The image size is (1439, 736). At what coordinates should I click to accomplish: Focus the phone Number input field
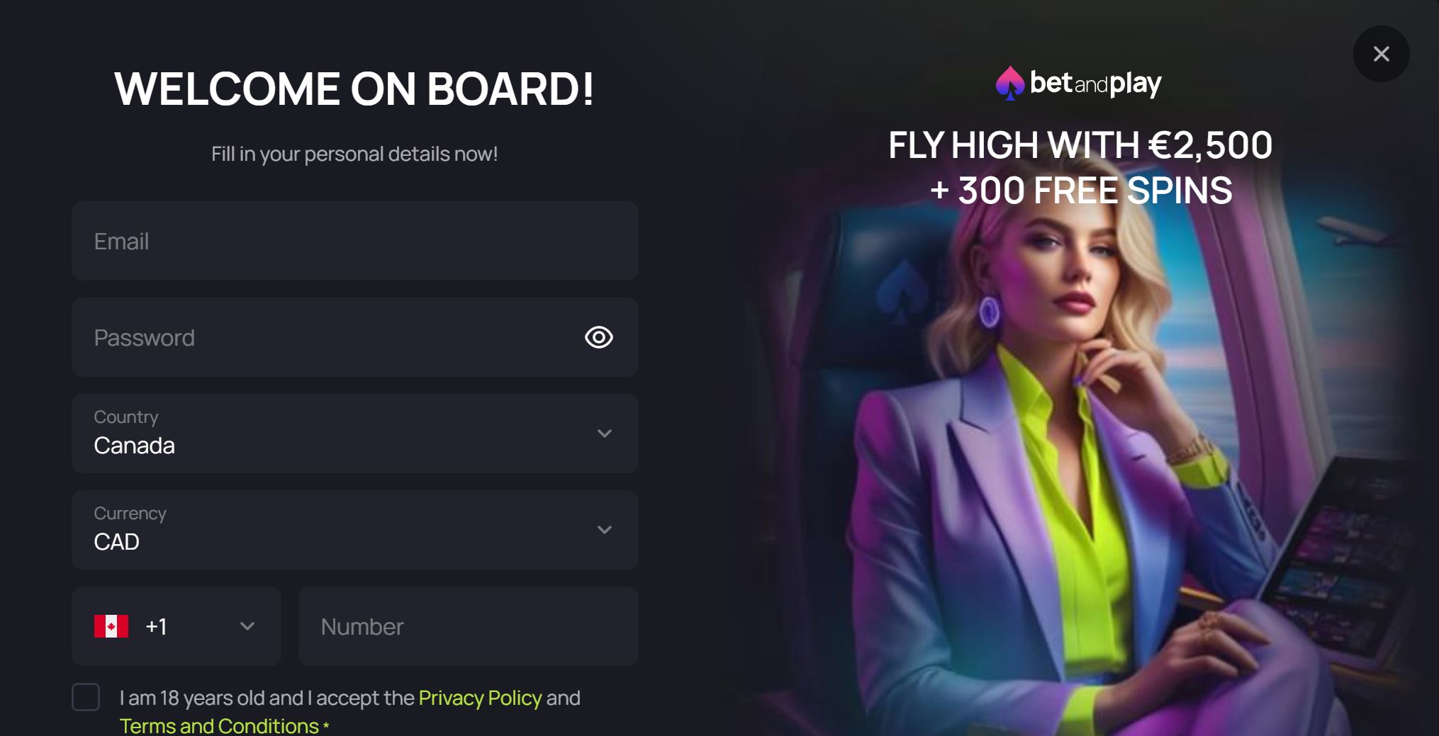pyautogui.click(x=468, y=626)
